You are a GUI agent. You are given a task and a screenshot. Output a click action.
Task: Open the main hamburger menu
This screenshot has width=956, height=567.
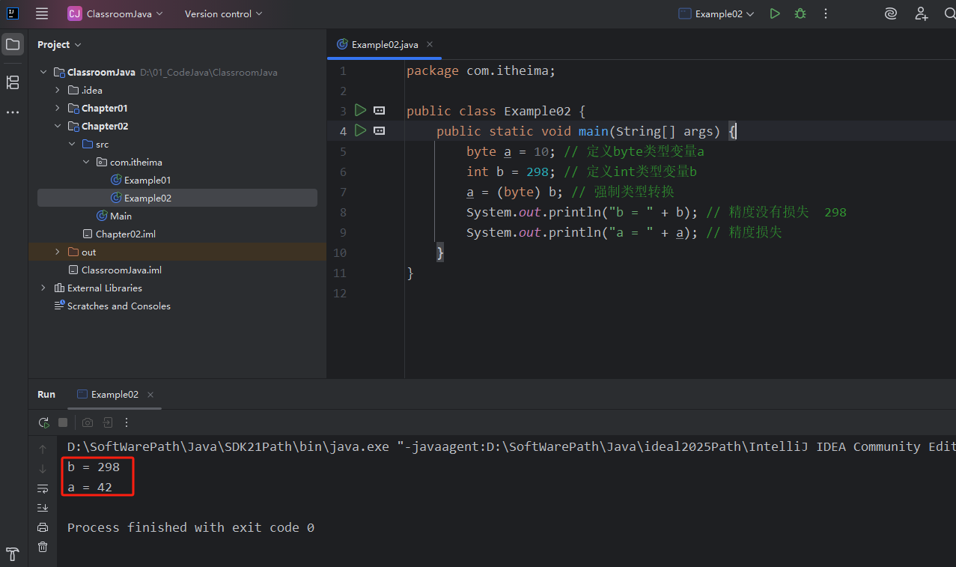coord(42,13)
